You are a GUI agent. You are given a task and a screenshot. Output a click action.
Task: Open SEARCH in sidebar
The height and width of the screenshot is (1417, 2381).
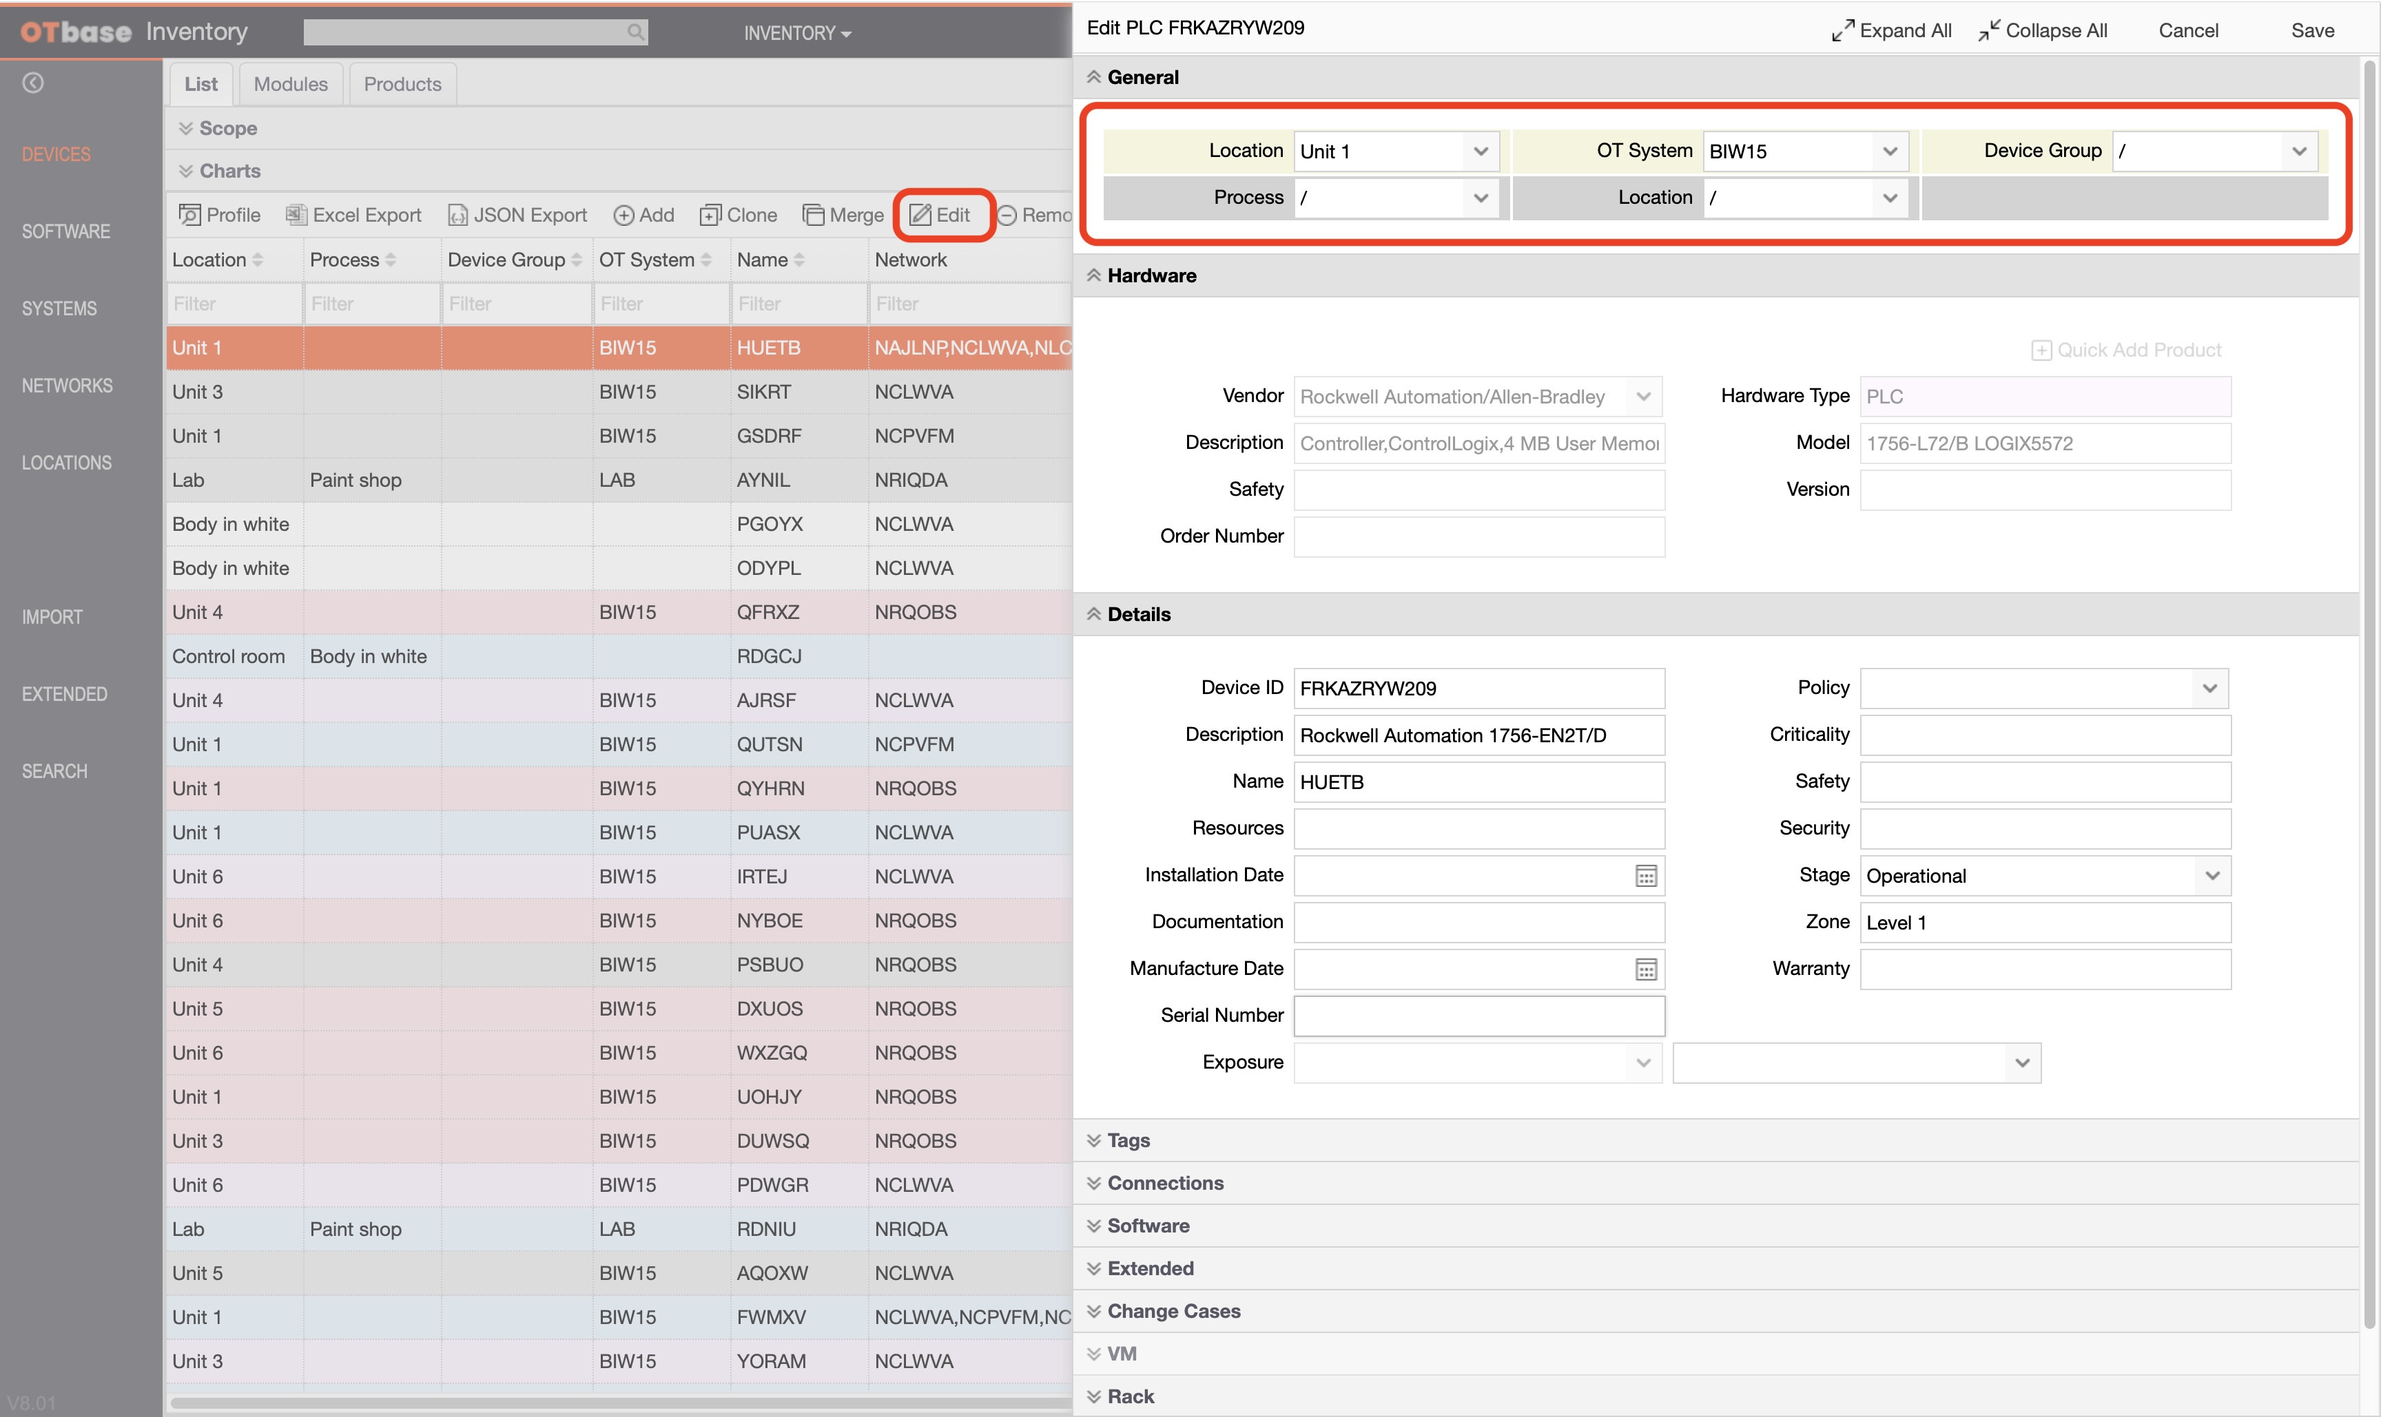(x=54, y=772)
